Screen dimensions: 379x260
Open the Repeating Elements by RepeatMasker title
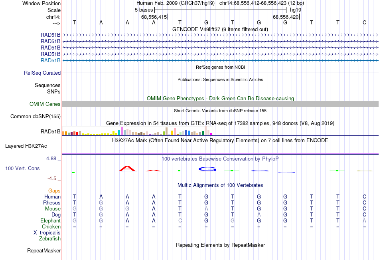coord(221,245)
